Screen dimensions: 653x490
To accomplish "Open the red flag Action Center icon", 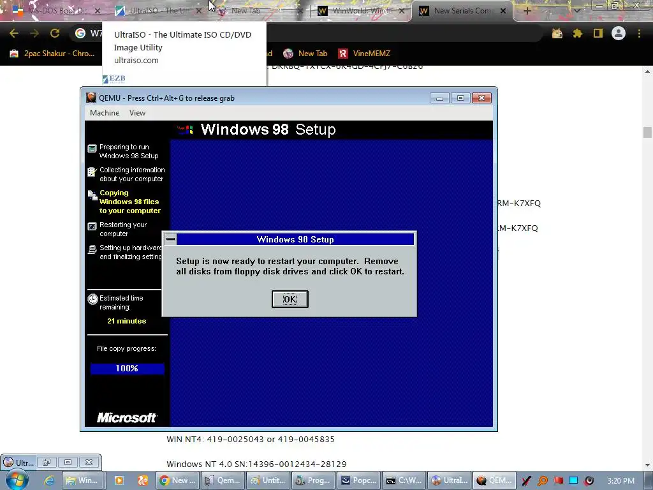I will tap(559, 481).
